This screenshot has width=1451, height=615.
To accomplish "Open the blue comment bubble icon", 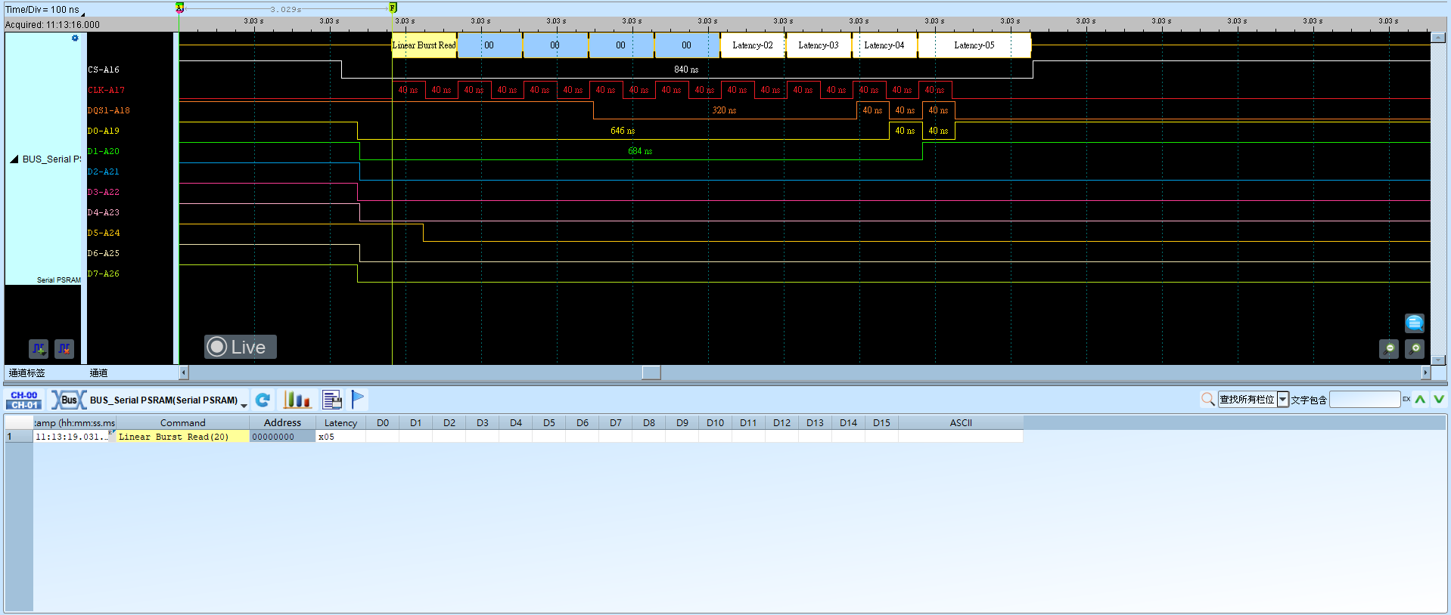I will 1415,323.
